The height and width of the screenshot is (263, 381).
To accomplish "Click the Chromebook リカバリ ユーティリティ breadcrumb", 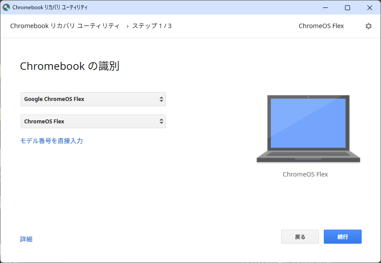I will [64, 26].
